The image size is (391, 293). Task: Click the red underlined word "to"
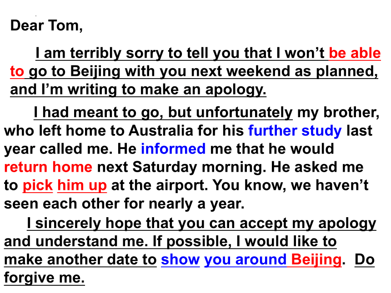coord(17,71)
